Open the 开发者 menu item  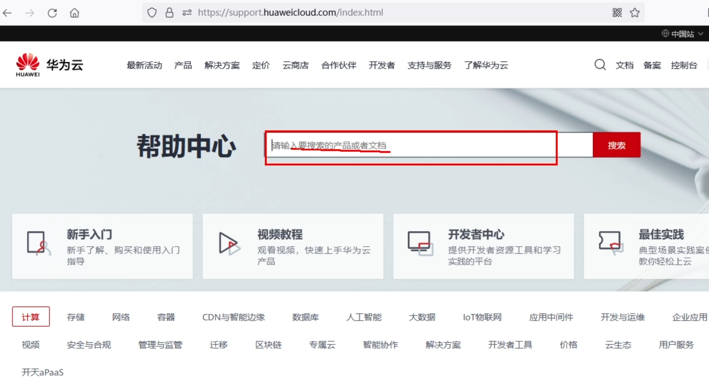[382, 65]
